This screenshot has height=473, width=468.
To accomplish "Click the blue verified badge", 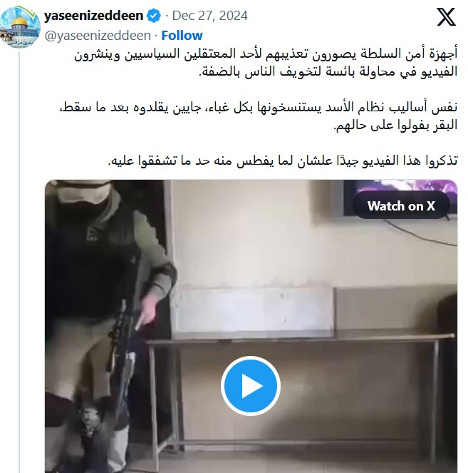I will pyautogui.click(x=154, y=16).
